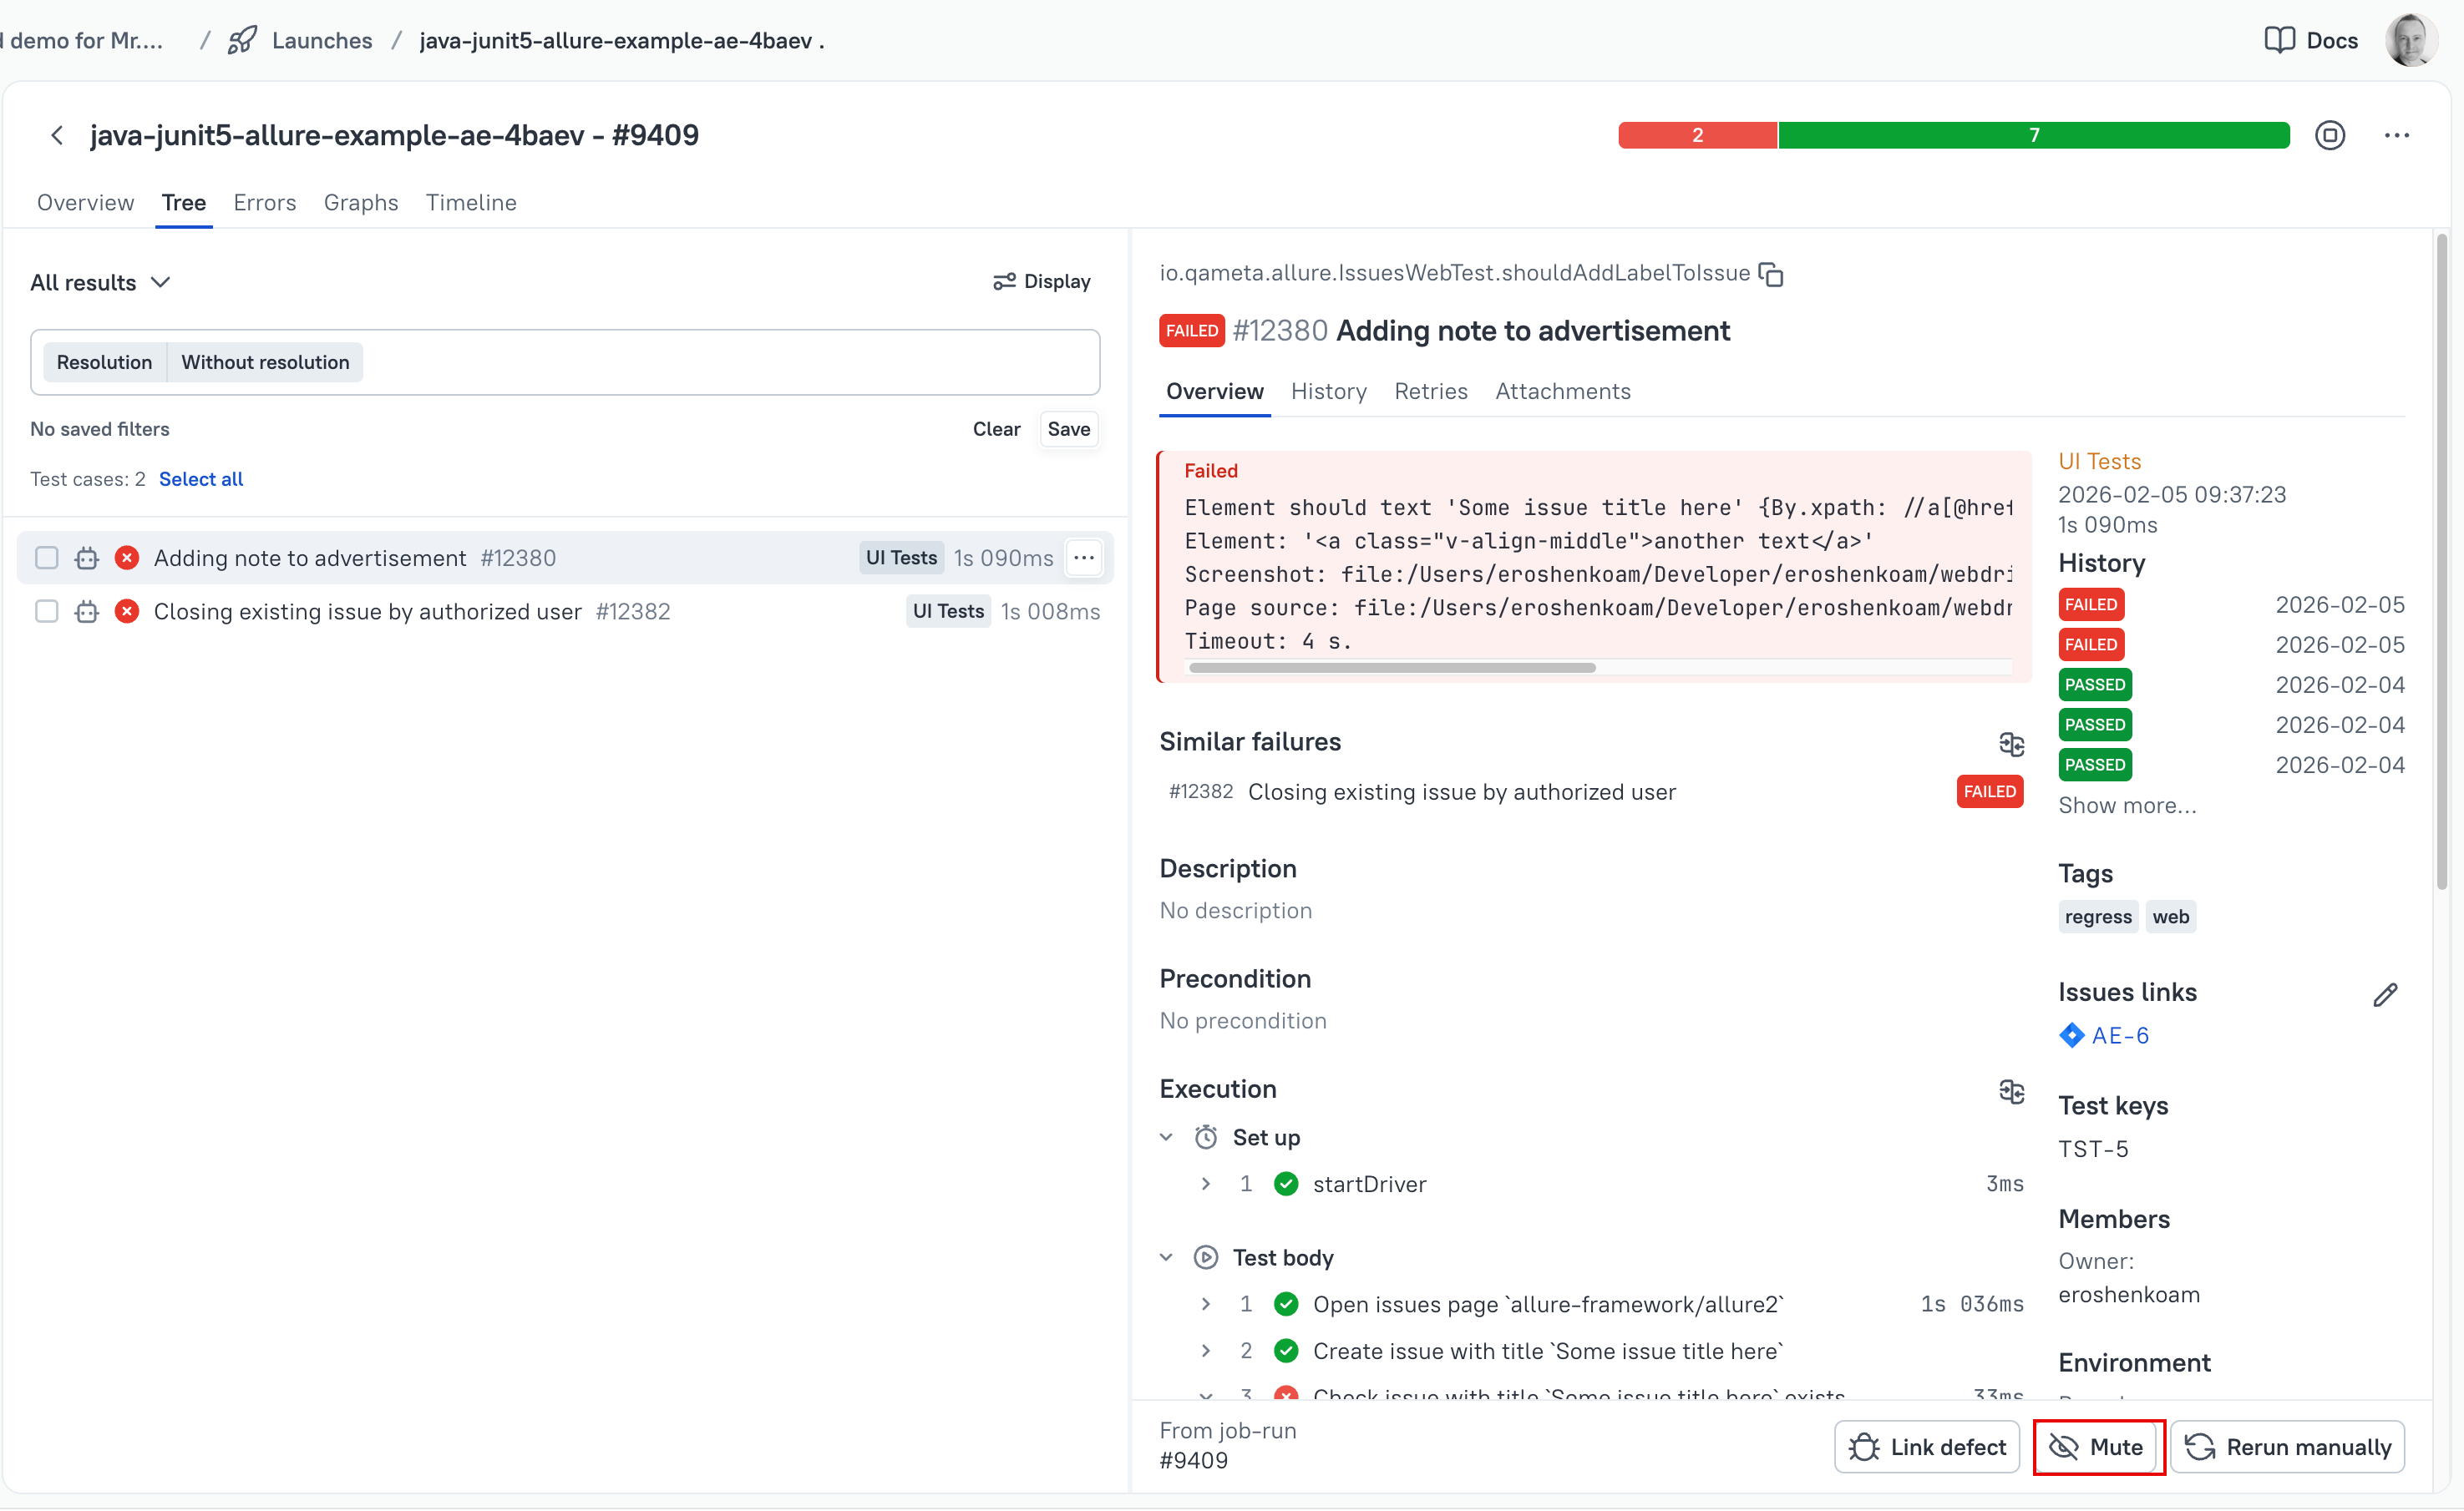Click the back arrow beside launch title
Screen dimensions: 2464x1511
[x=57, y=135]
